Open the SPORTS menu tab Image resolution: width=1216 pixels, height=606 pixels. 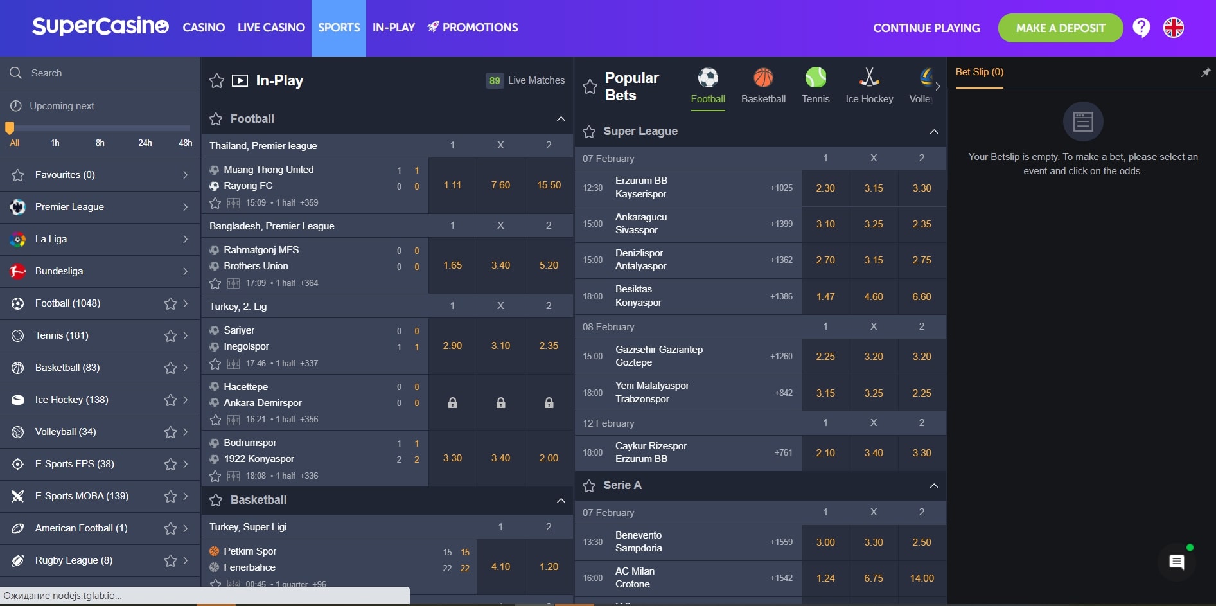(x=339, y=28)
